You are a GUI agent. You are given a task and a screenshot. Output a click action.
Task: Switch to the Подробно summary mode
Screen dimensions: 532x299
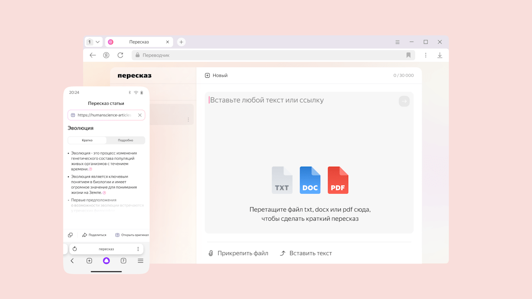pos(125,140)
